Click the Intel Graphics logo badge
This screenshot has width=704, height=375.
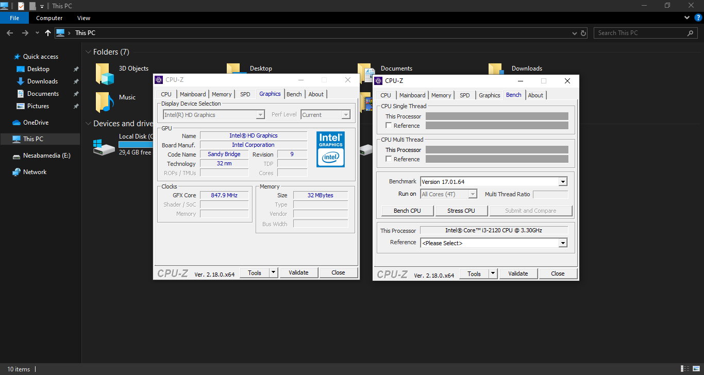click(x=330, y=149)
